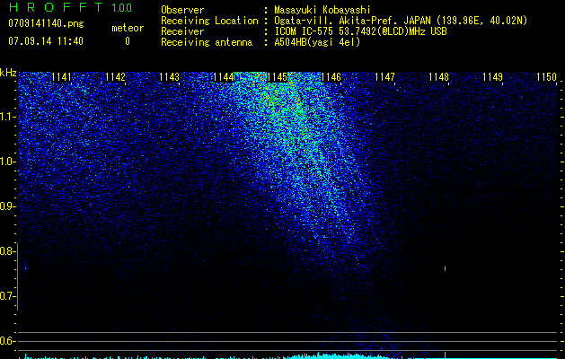Click the cyan signal level bar graph at bottom
Screen dimensions: 565x359
288,356
